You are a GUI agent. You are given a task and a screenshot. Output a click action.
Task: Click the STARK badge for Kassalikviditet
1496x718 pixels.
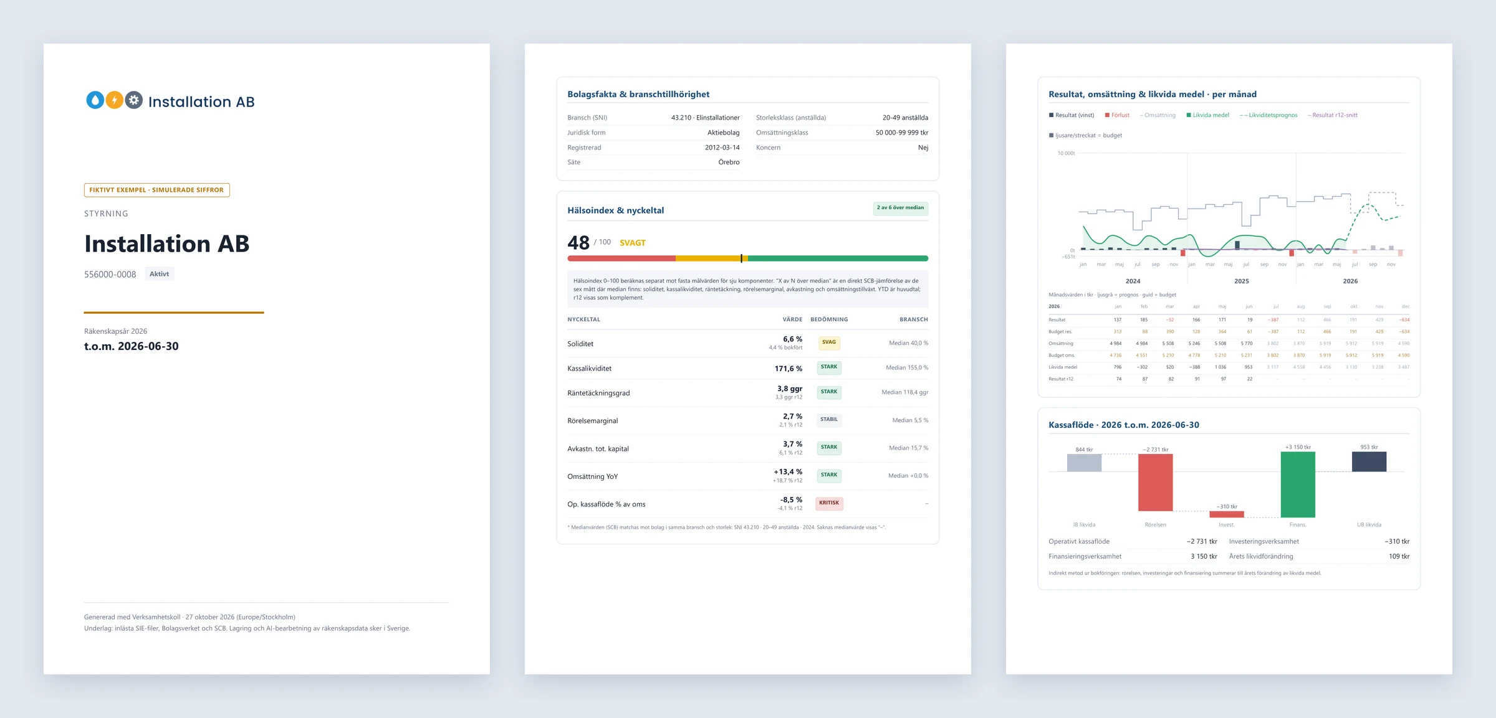coord(829,367)
